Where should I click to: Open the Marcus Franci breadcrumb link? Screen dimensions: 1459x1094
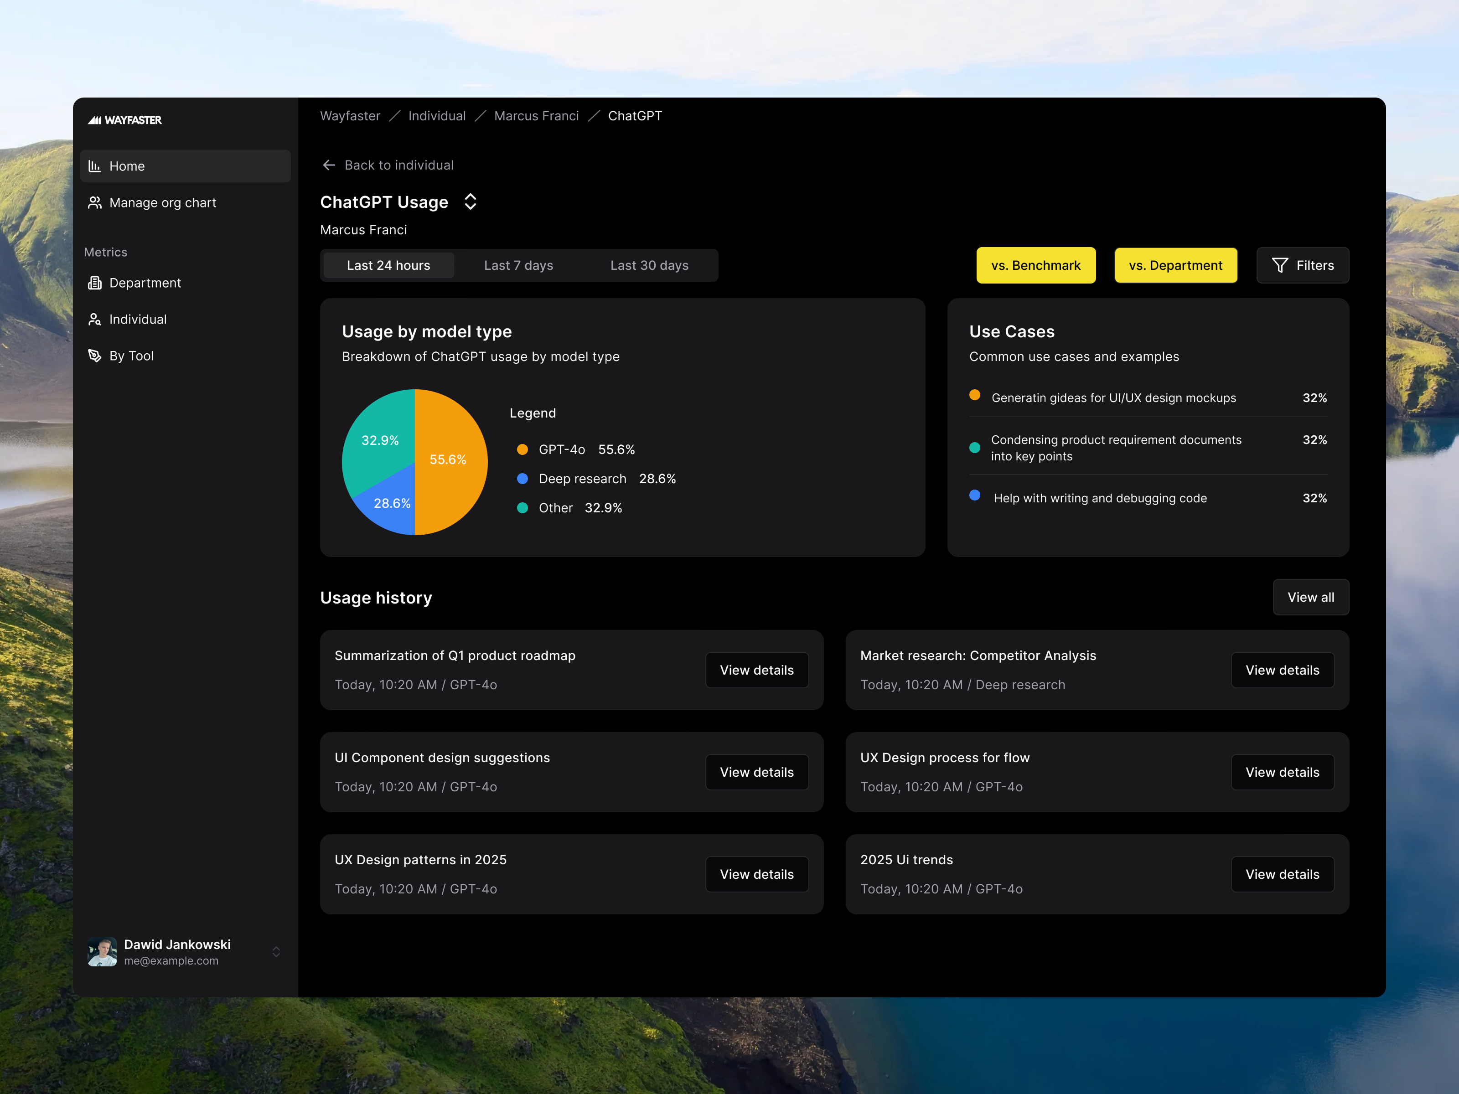536,116
